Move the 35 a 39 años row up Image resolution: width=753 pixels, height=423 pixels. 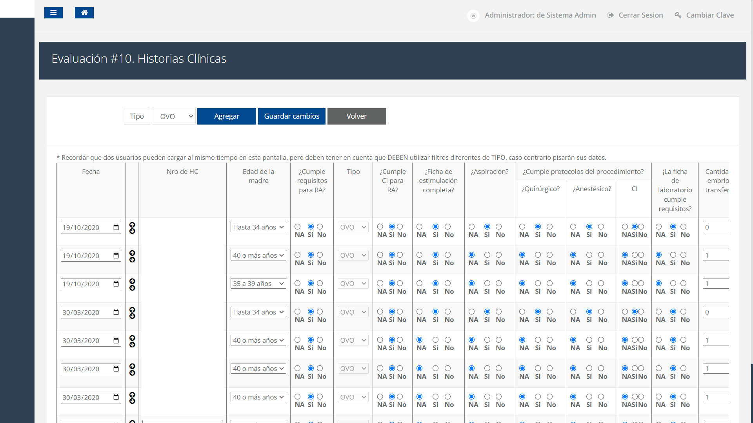pos(132,281)
